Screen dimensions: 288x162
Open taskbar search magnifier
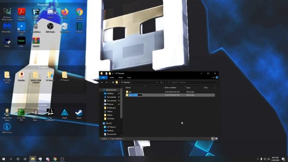click(x=11, y=159)
